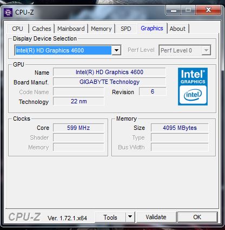Open the Perf Level 0 dropdown
Screen dimensions: 225x230
(185, 50)
